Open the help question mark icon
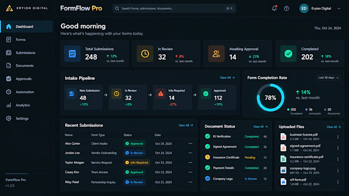 (x=286, y=8)
